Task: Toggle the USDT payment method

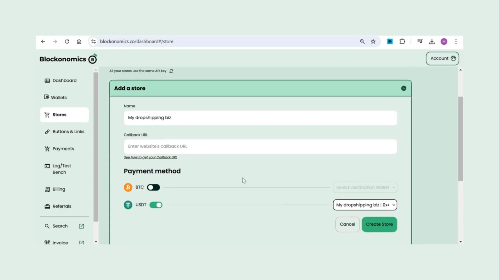Action: click(156, 205)
